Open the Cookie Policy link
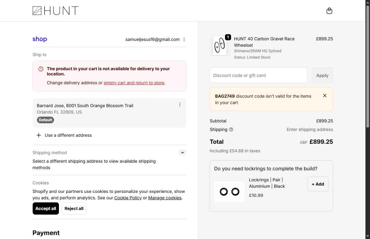 128,198
